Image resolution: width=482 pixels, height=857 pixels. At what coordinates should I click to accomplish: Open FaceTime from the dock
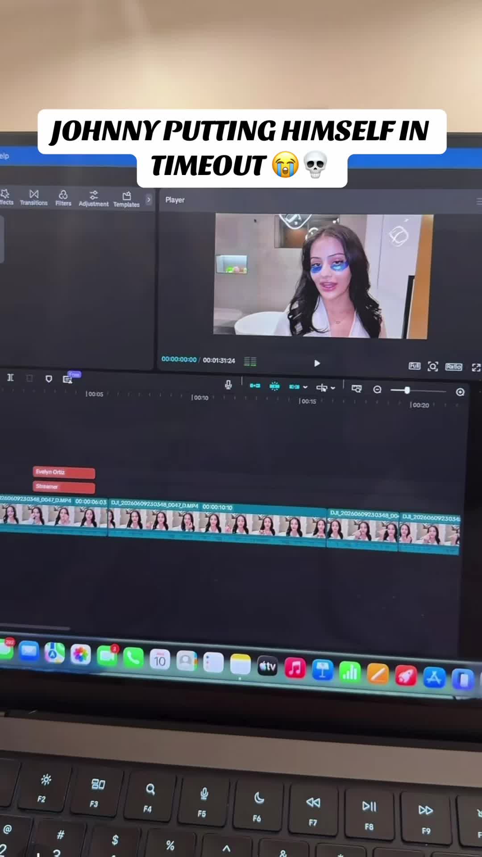(107, 656)
